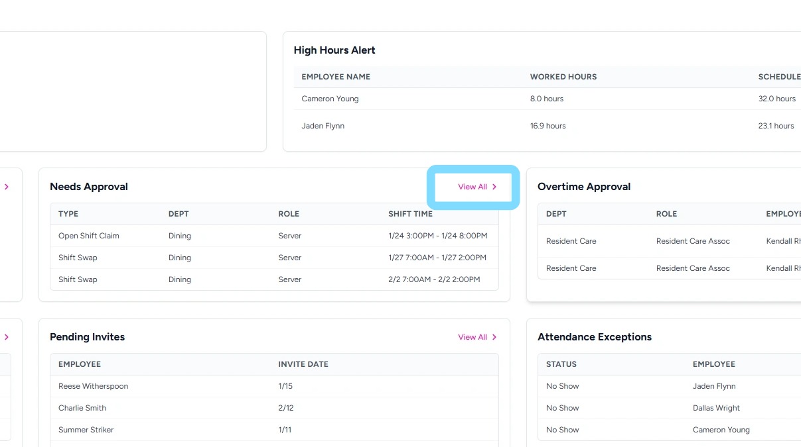The width and height of the screenshot is (801, 447).
Task: Select Jaden Flynn in High Hours Alert
Action: 323,126
